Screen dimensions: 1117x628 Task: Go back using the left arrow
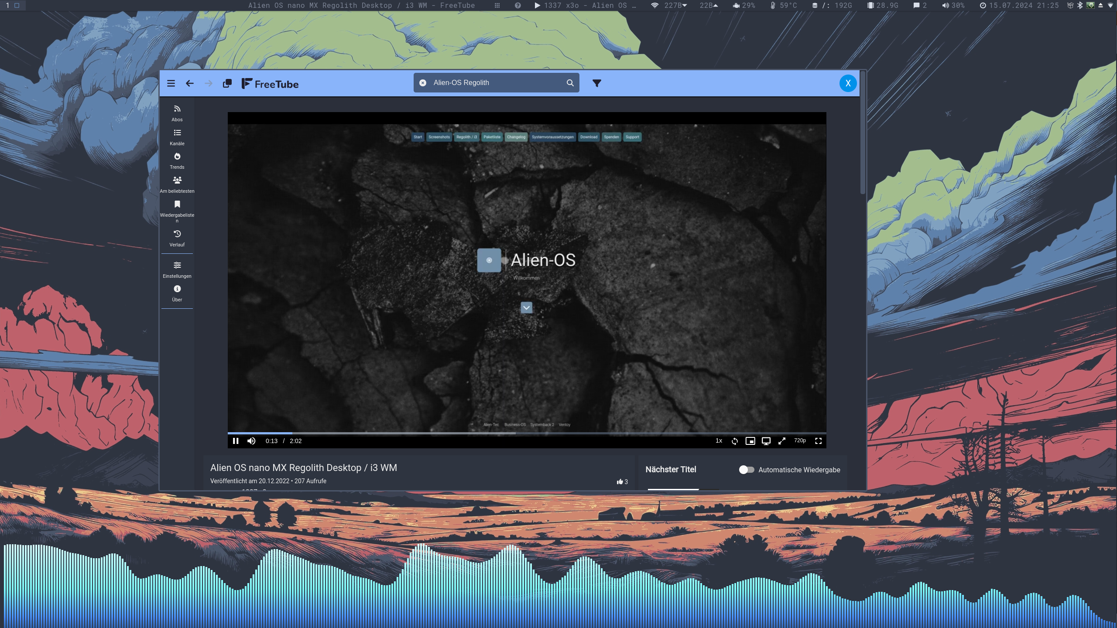pyautogui.click(x=189, y=83)
